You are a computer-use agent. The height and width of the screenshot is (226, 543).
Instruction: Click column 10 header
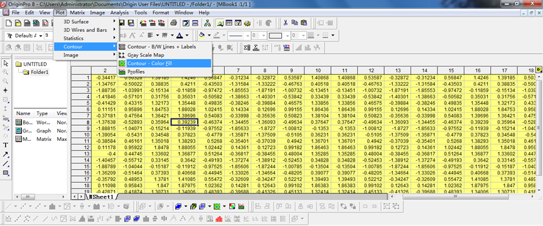click(x=318, y=70)
